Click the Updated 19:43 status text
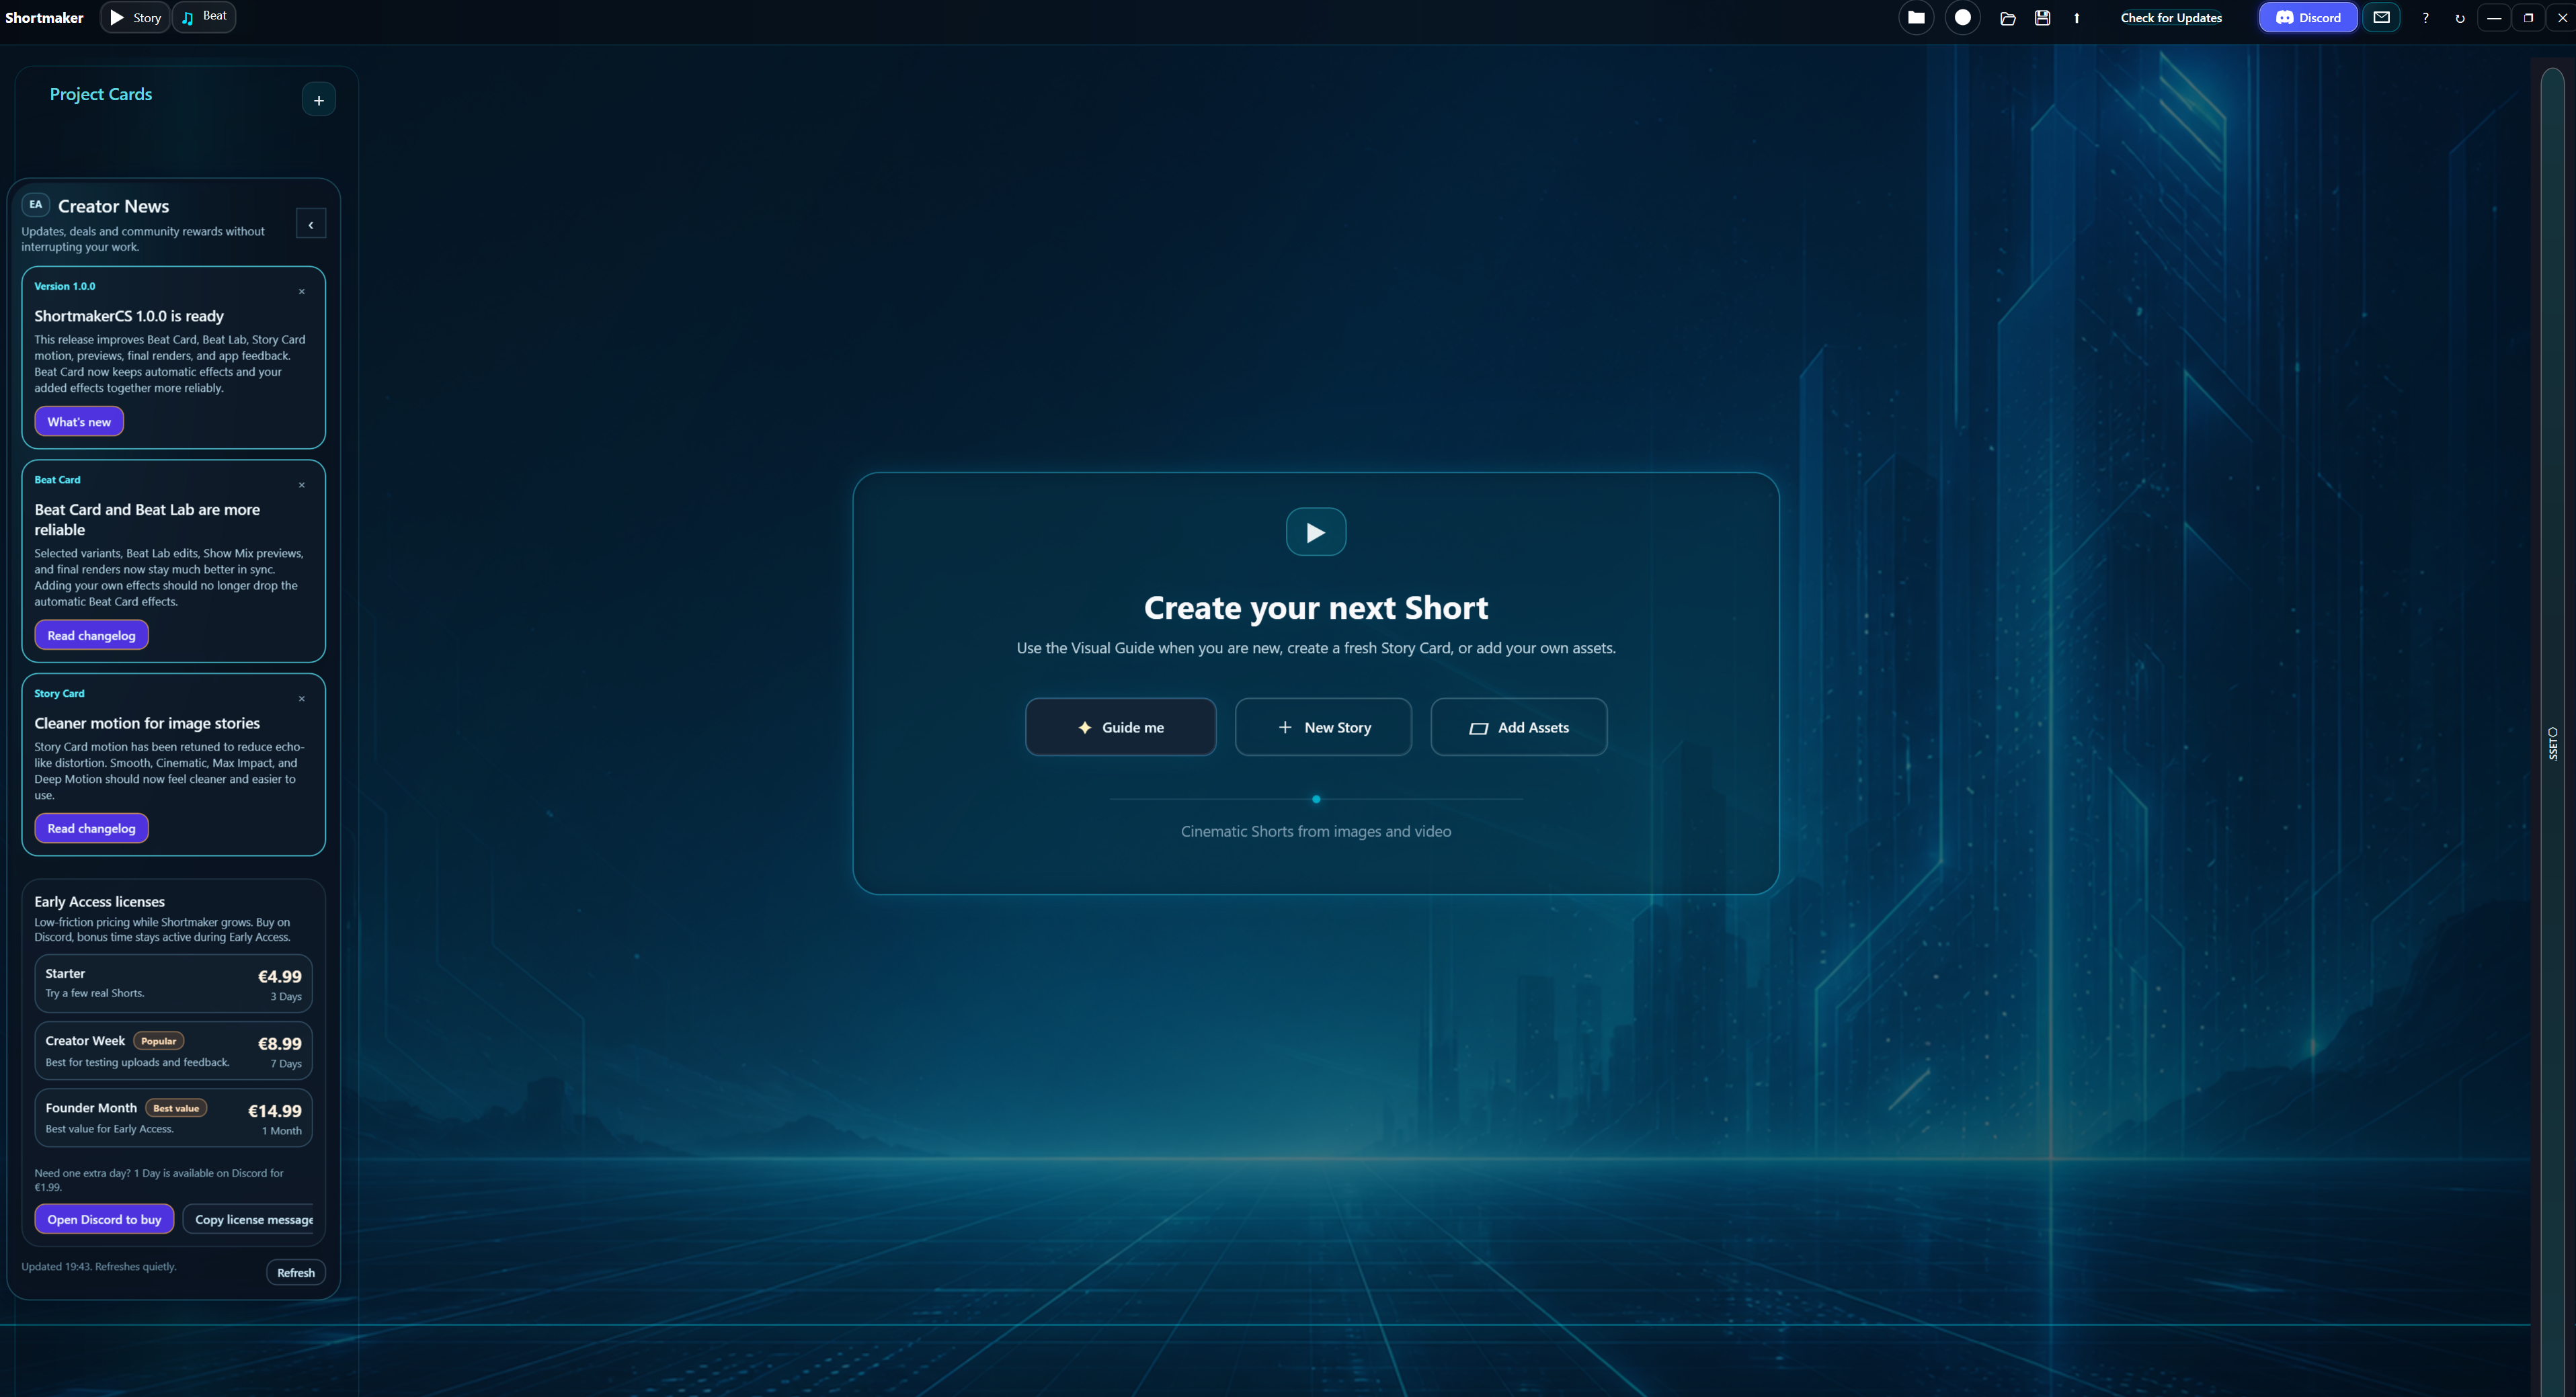2576x1397 pixels. pos(98,1267)
